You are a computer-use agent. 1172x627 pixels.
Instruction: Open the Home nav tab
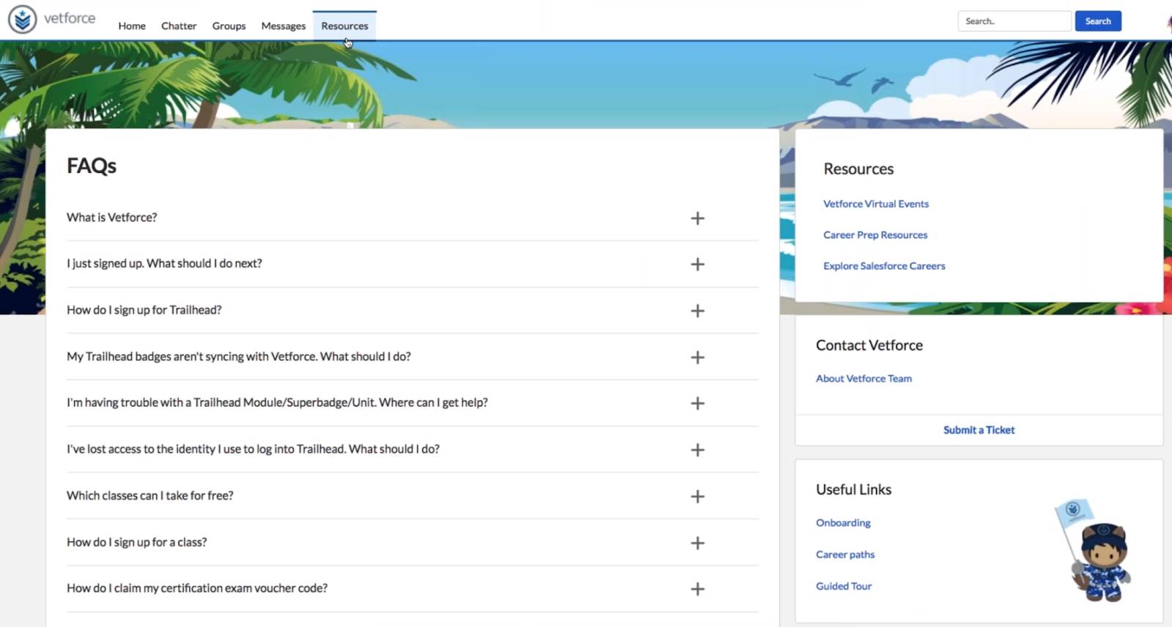tap(132, 26)
